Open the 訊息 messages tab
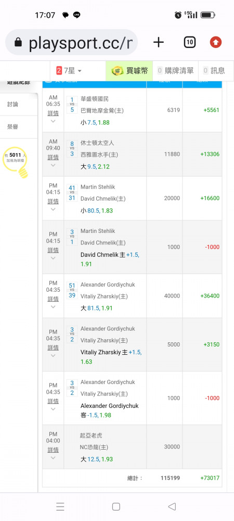The image size is (234, 521). pos(214,70)
